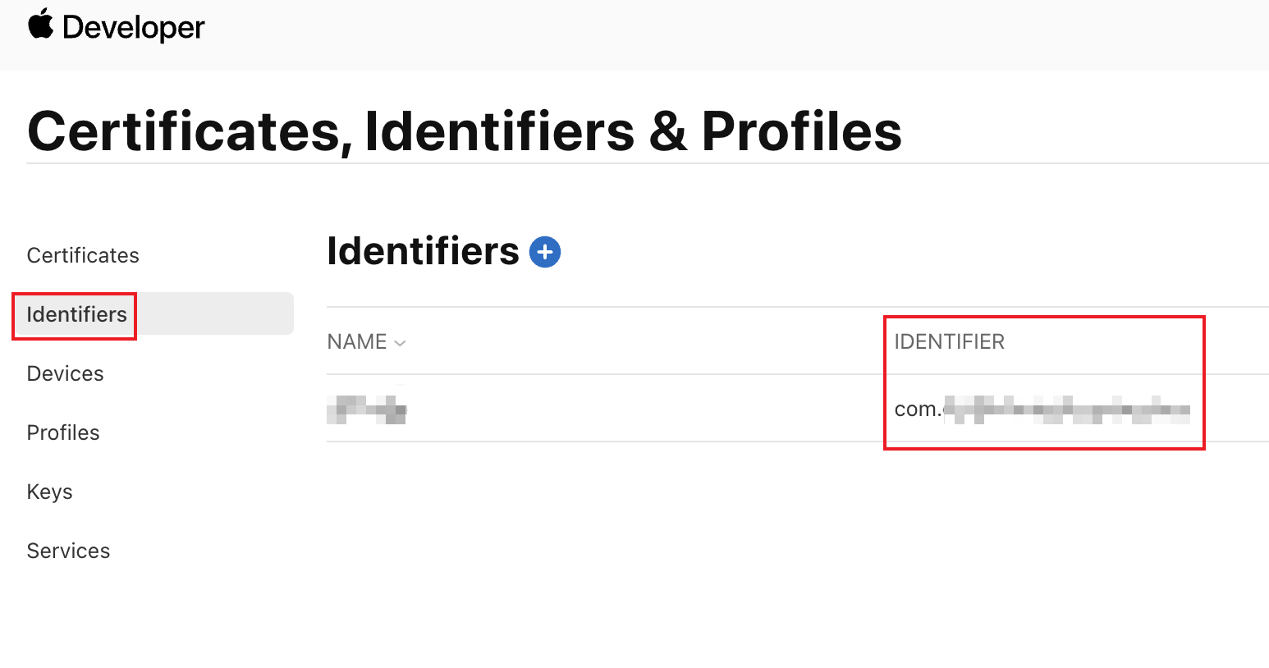Click the IDENTIFIER column header
Screen dimensions: 1269x668
click(x=949, y=342)
